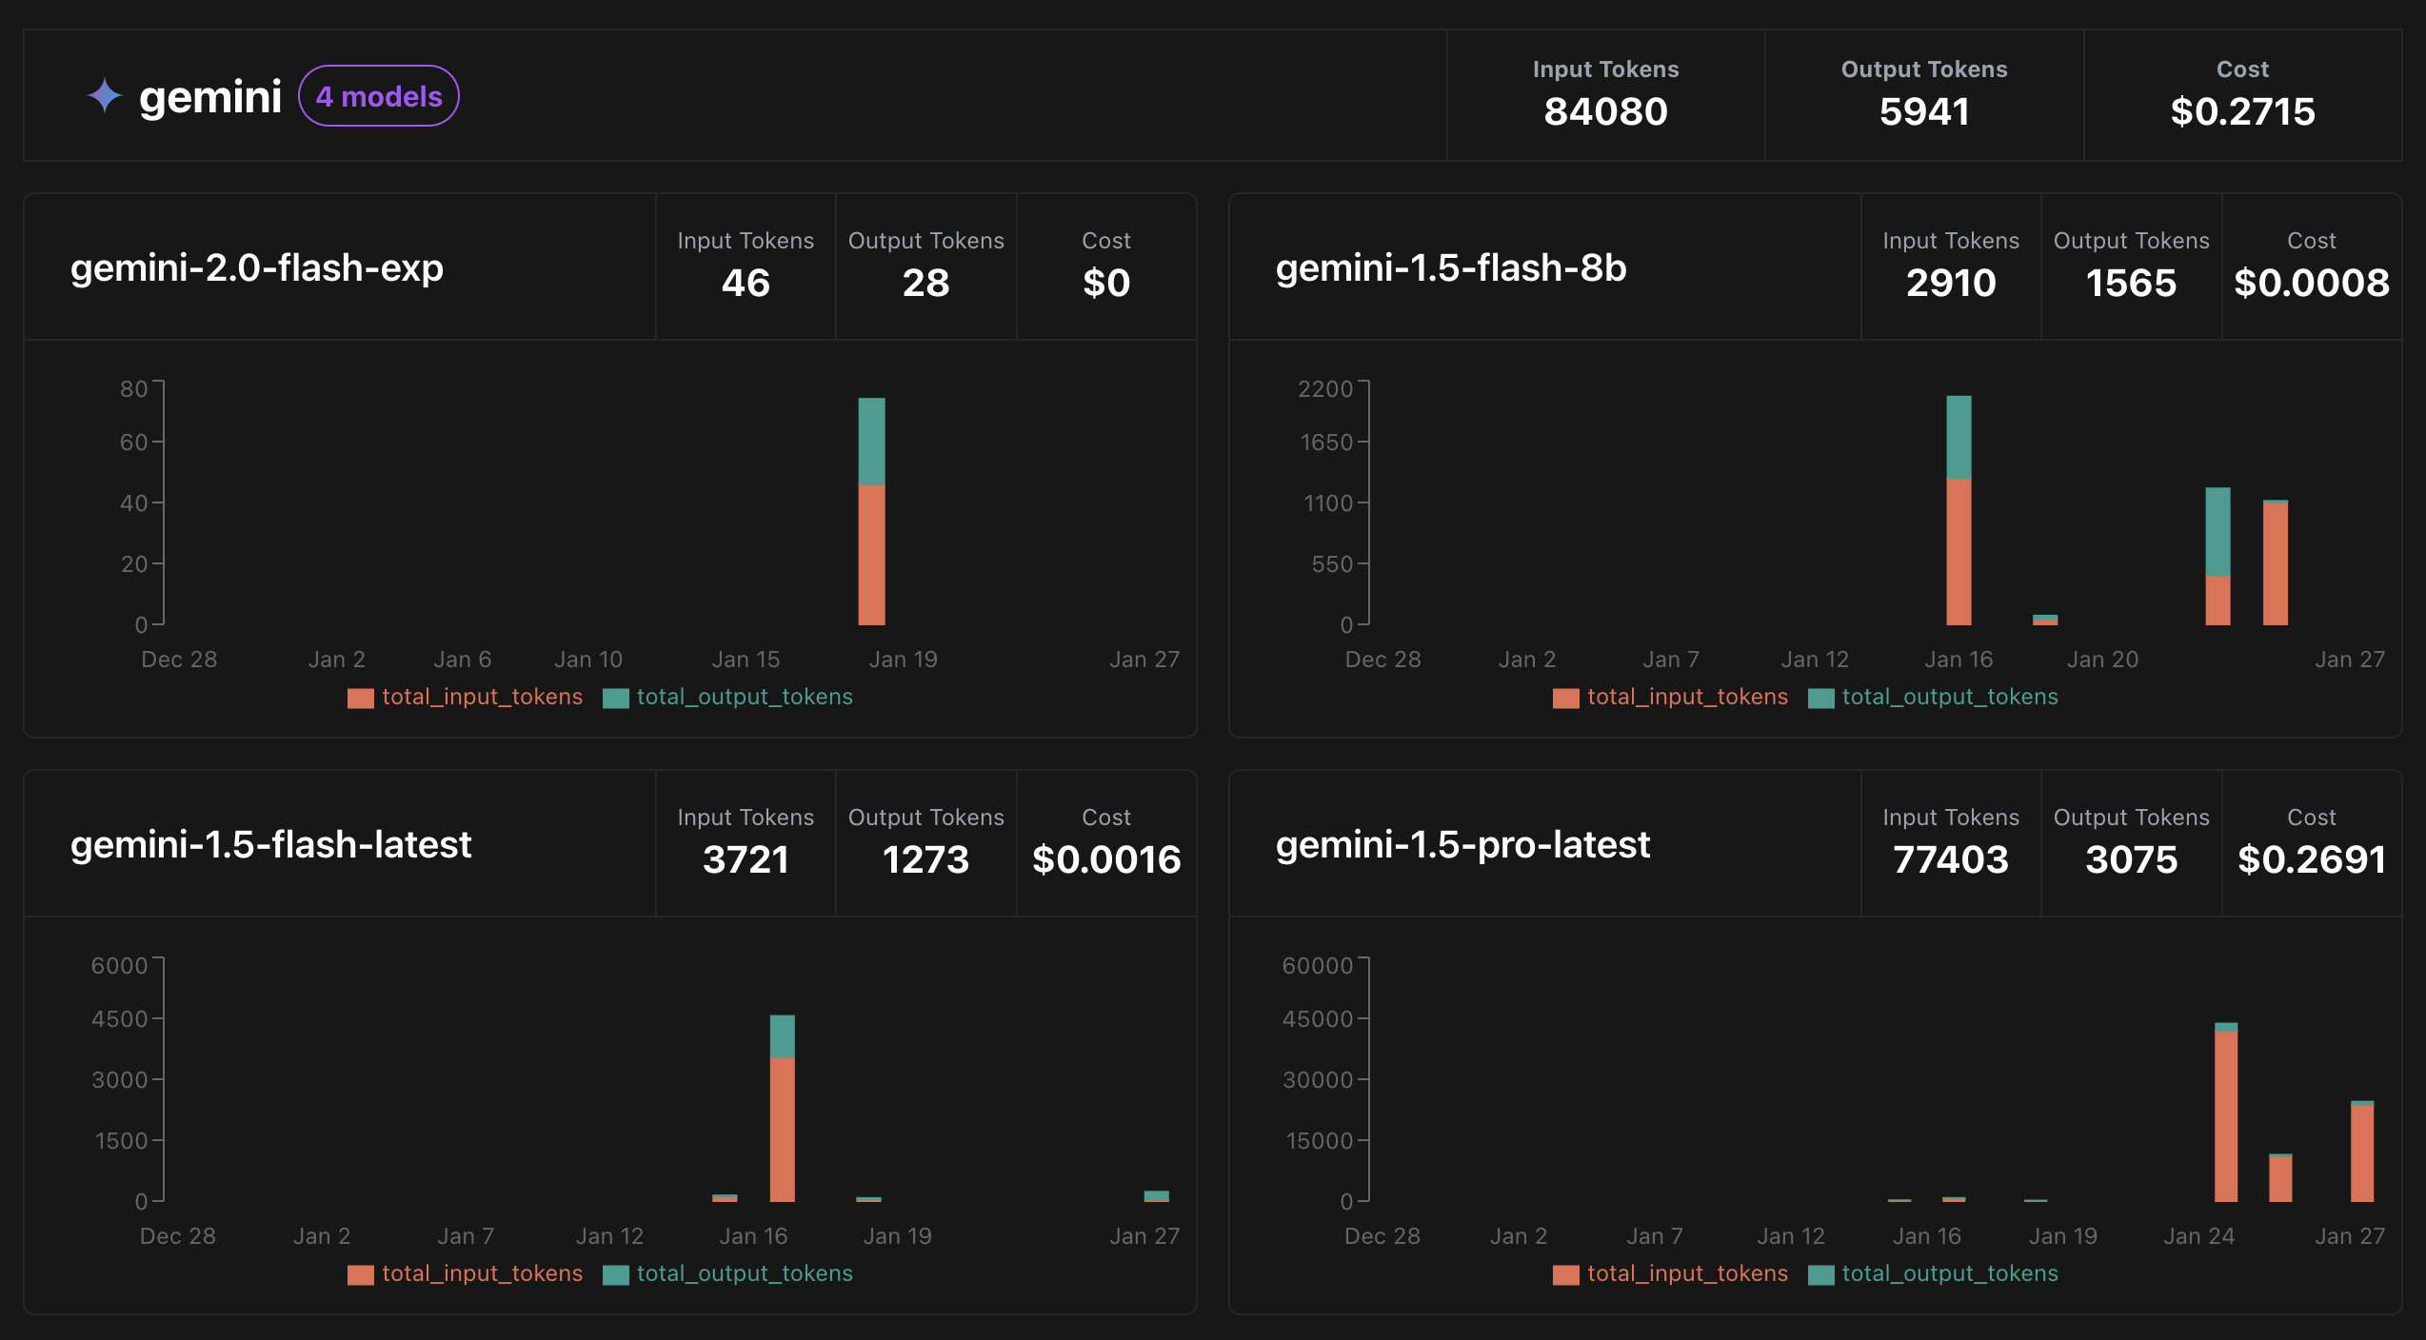Click the Jan 27 bar in gemini-1.5-pro-latest chart
Screen dimensions: 2426x1340
[2362, 1152]
